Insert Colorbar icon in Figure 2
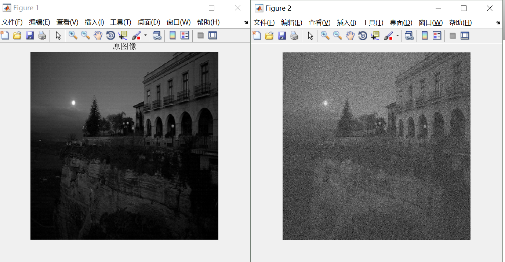Image resolution: width=505 pixels, height=262 pixels. coord(425,36)
